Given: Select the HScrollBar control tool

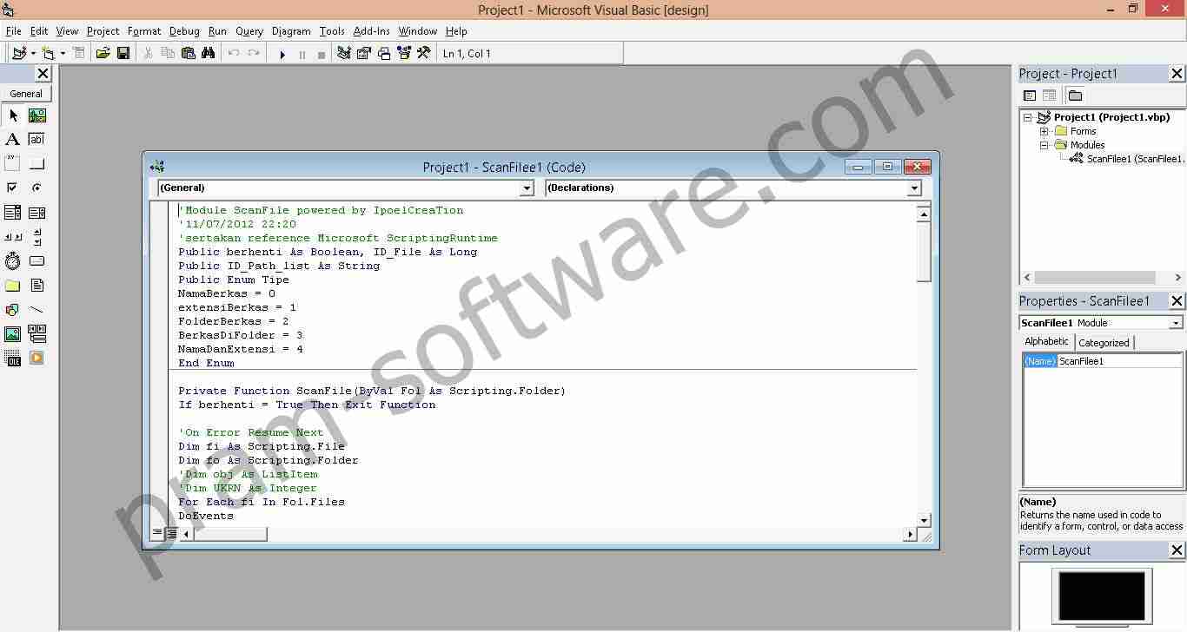Looking at the screenshot, I should point(13,237).
